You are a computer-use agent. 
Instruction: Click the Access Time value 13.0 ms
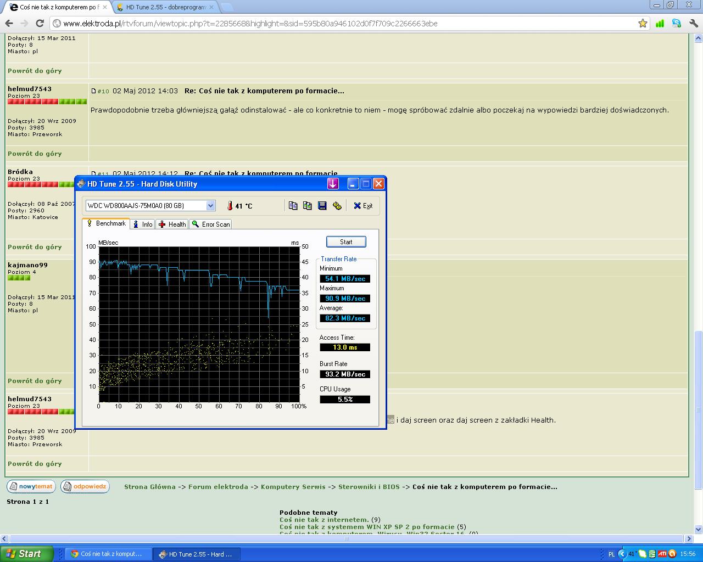pos(345,347)
